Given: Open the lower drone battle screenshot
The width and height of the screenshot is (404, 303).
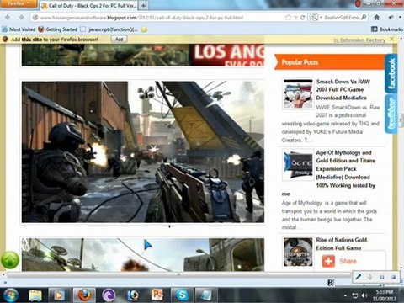Looking at the screenshot, I should pos(143,254).
